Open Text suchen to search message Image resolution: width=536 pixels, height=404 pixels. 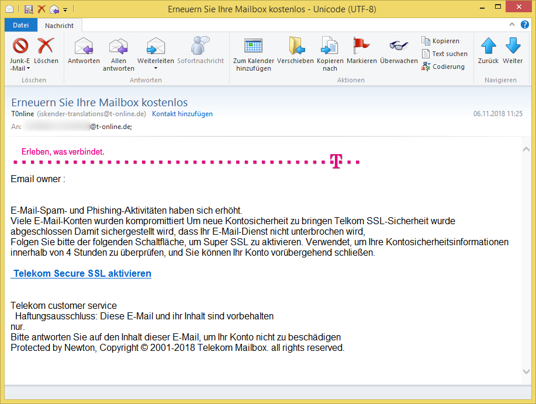tap(444, 54)
